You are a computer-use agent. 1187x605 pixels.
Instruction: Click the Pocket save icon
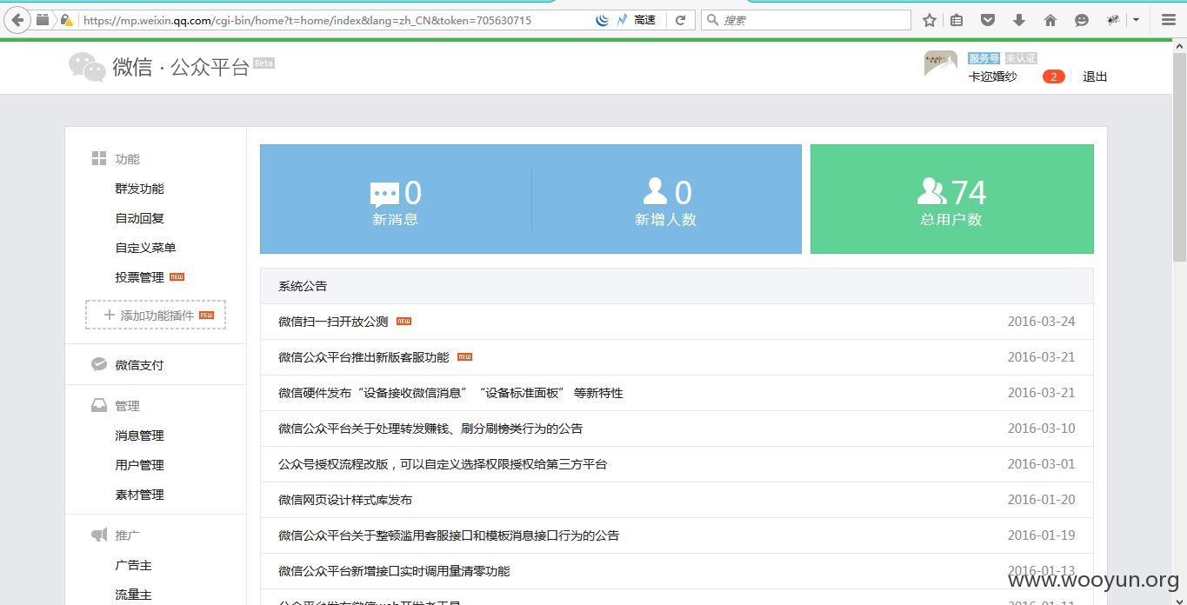(988, 20)
